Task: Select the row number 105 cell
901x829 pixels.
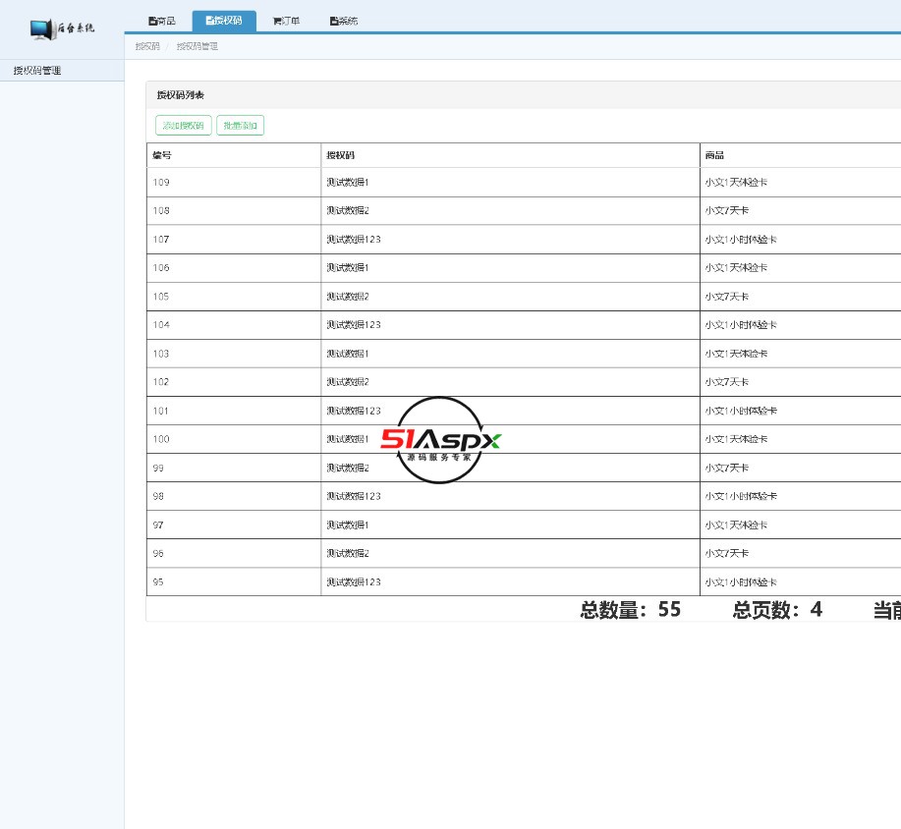Action: [x=234, y=297]
